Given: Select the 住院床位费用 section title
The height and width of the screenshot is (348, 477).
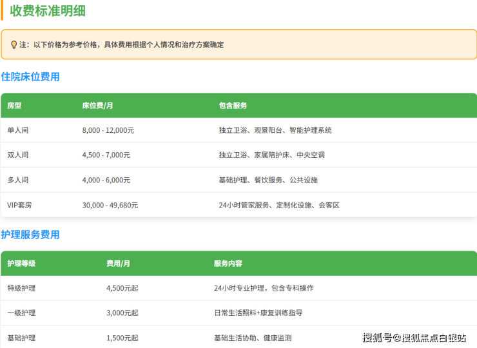Looking at the screenshot, I should (x=30, y=77).
